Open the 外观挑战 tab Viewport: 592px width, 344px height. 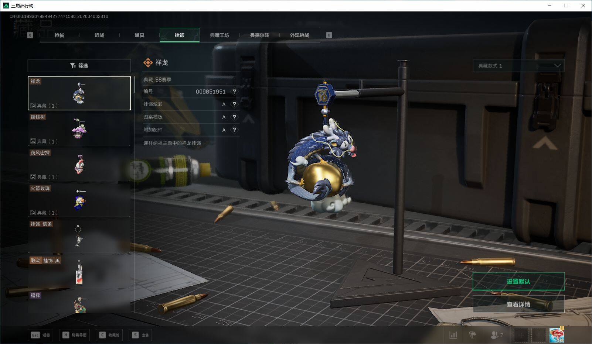pos(300,35)
